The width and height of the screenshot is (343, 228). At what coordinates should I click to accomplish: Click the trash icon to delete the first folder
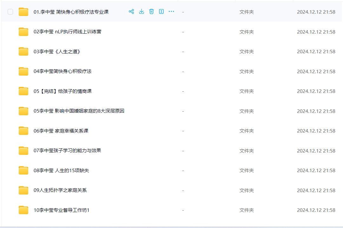point(151,12)
